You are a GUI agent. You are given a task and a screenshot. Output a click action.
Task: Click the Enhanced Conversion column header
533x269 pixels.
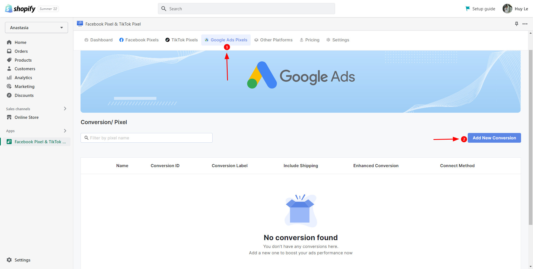point(376,166)
